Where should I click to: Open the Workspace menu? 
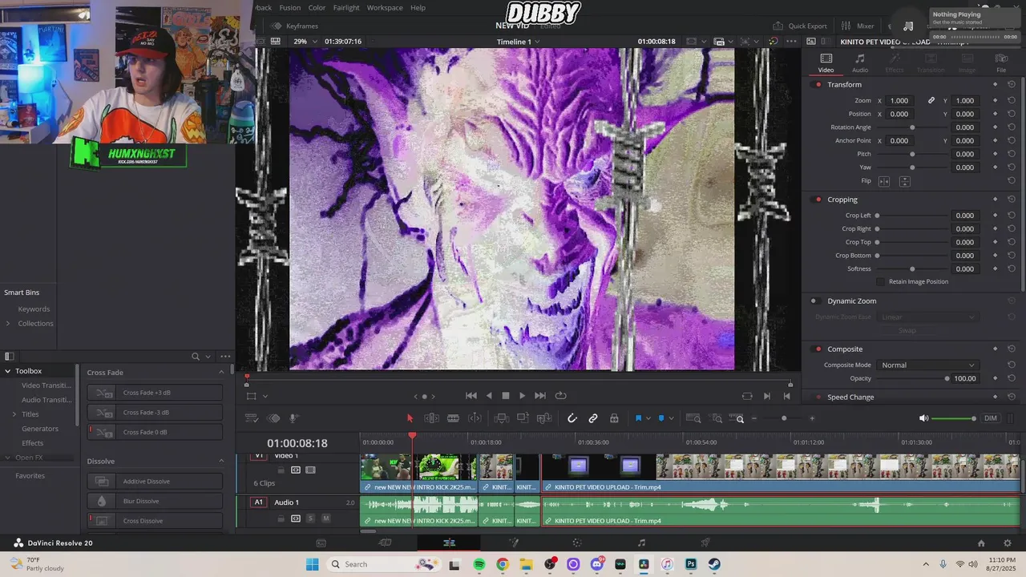(x=385, y=7)
